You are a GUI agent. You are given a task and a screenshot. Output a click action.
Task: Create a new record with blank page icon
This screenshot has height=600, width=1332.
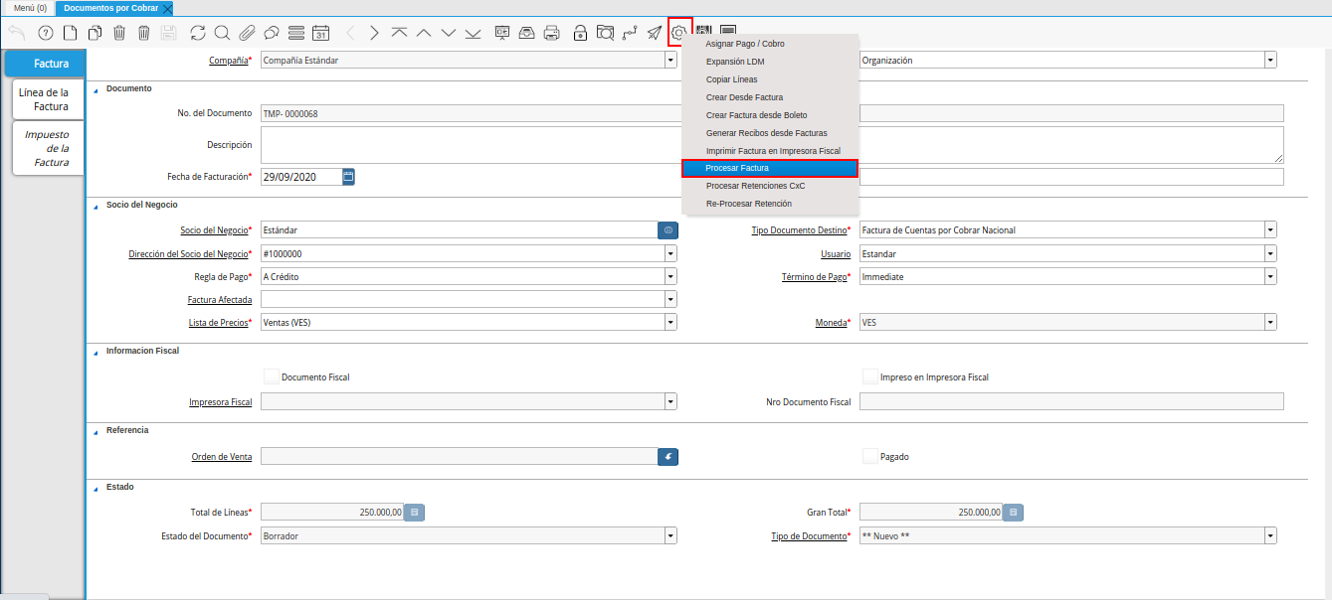[70, 33]
